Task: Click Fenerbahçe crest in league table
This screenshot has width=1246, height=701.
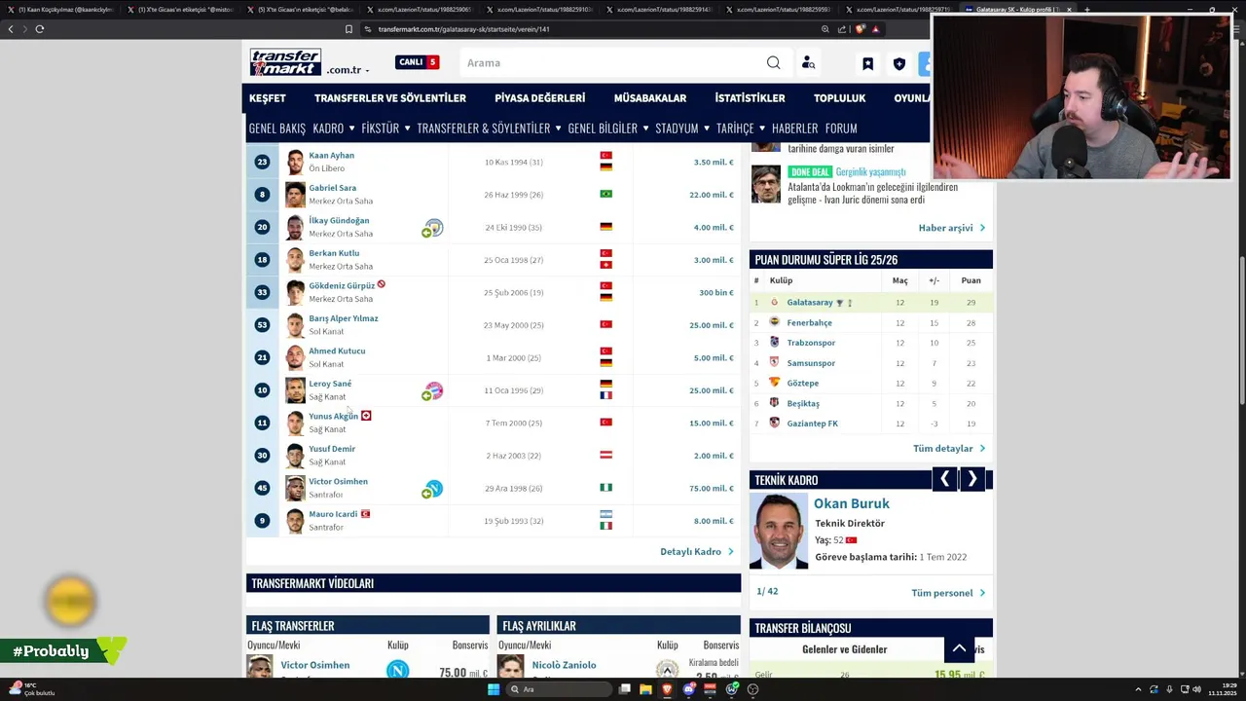Action: [775, 322]
